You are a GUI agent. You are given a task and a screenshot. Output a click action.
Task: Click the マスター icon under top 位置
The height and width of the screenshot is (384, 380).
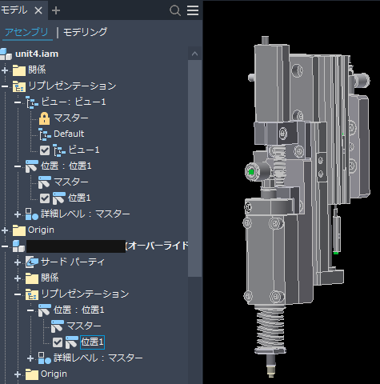(x=45, y=182)
